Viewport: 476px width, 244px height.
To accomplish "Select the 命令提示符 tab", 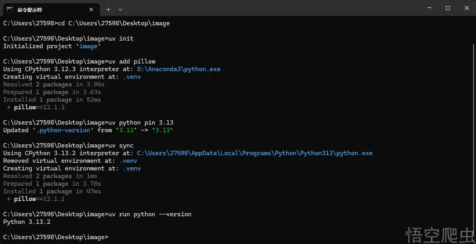I will click(x=44, y=9).
